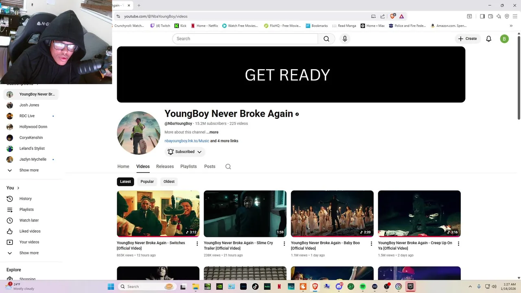The width and height of the screenshot is (521, 293).
Task: Open Brave VPN shield icon
Action: [507, 16]
